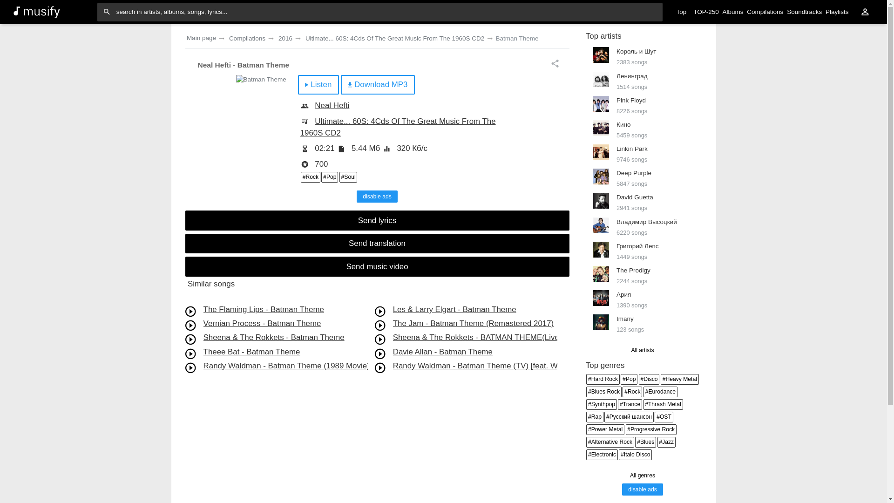
Task: Open Ultimate... 60S compilation link
Action: coord(398,127)
